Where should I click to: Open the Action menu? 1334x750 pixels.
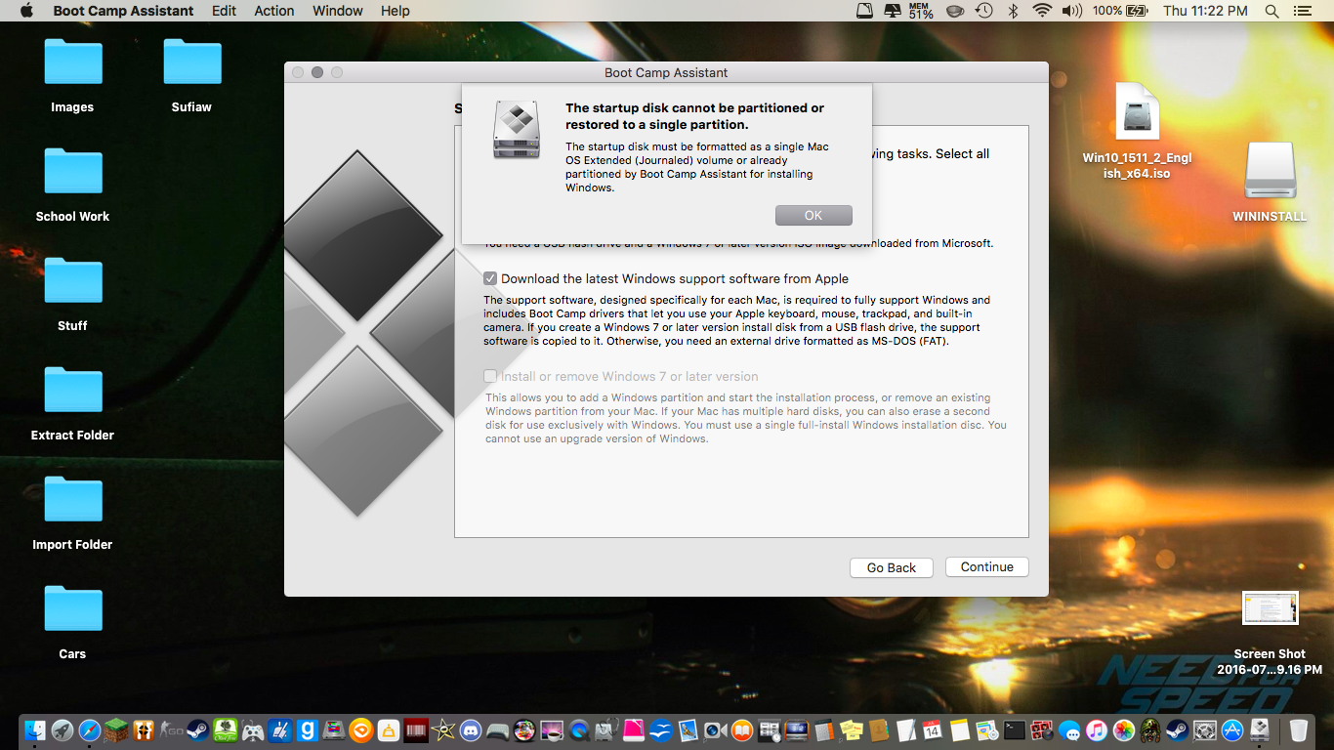coord(273,11)
